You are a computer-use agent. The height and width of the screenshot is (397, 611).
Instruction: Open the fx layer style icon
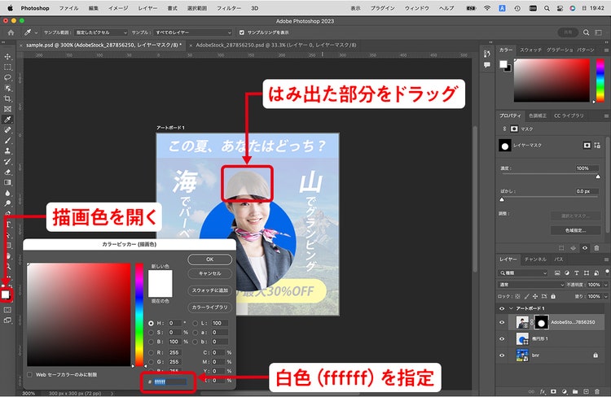click(543, 391)
